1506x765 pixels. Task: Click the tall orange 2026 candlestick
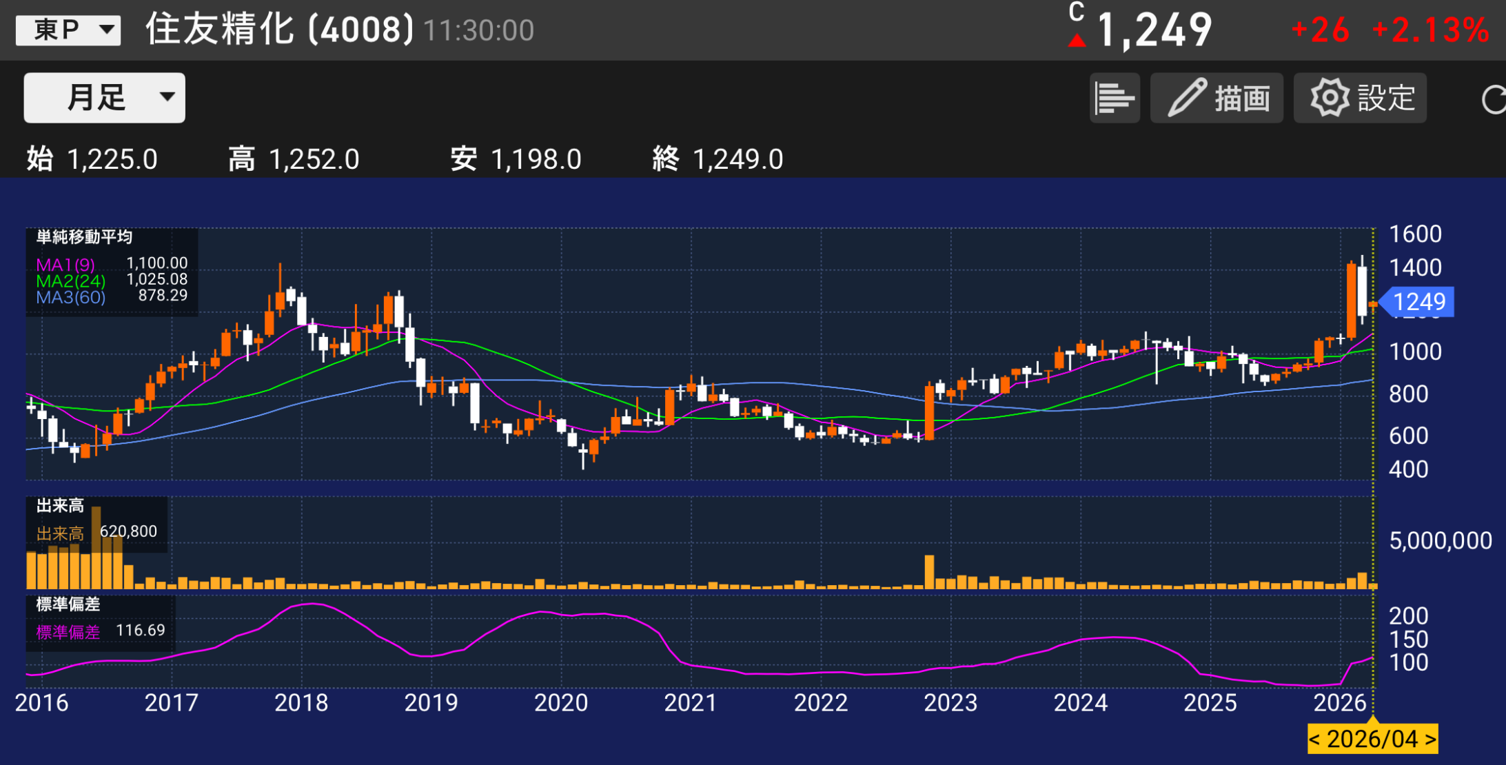[x=1351, y=300]
